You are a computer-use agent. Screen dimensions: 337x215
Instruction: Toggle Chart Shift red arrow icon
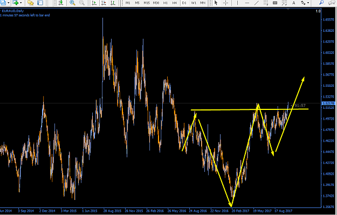(104, 3)
